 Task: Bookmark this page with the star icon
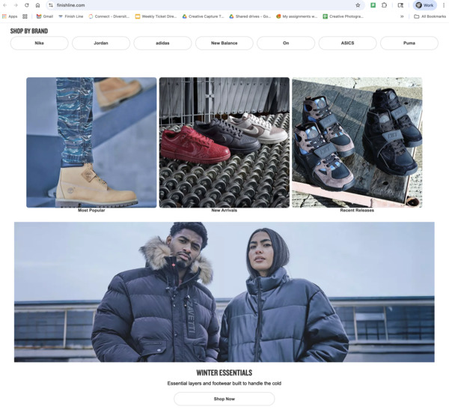(358, 5)
